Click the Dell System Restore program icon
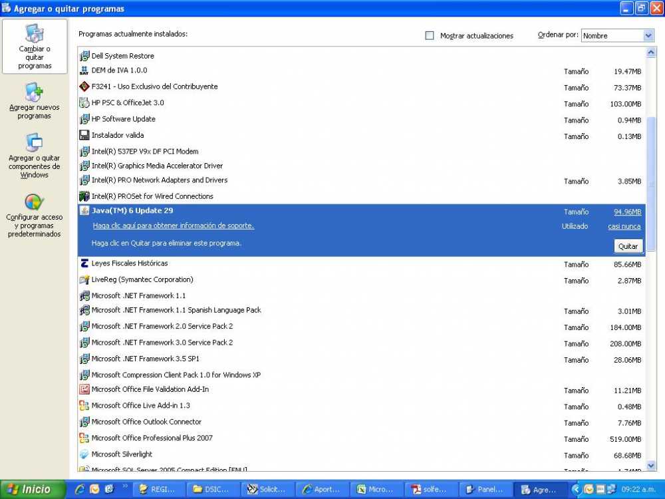 coord(84,56)
